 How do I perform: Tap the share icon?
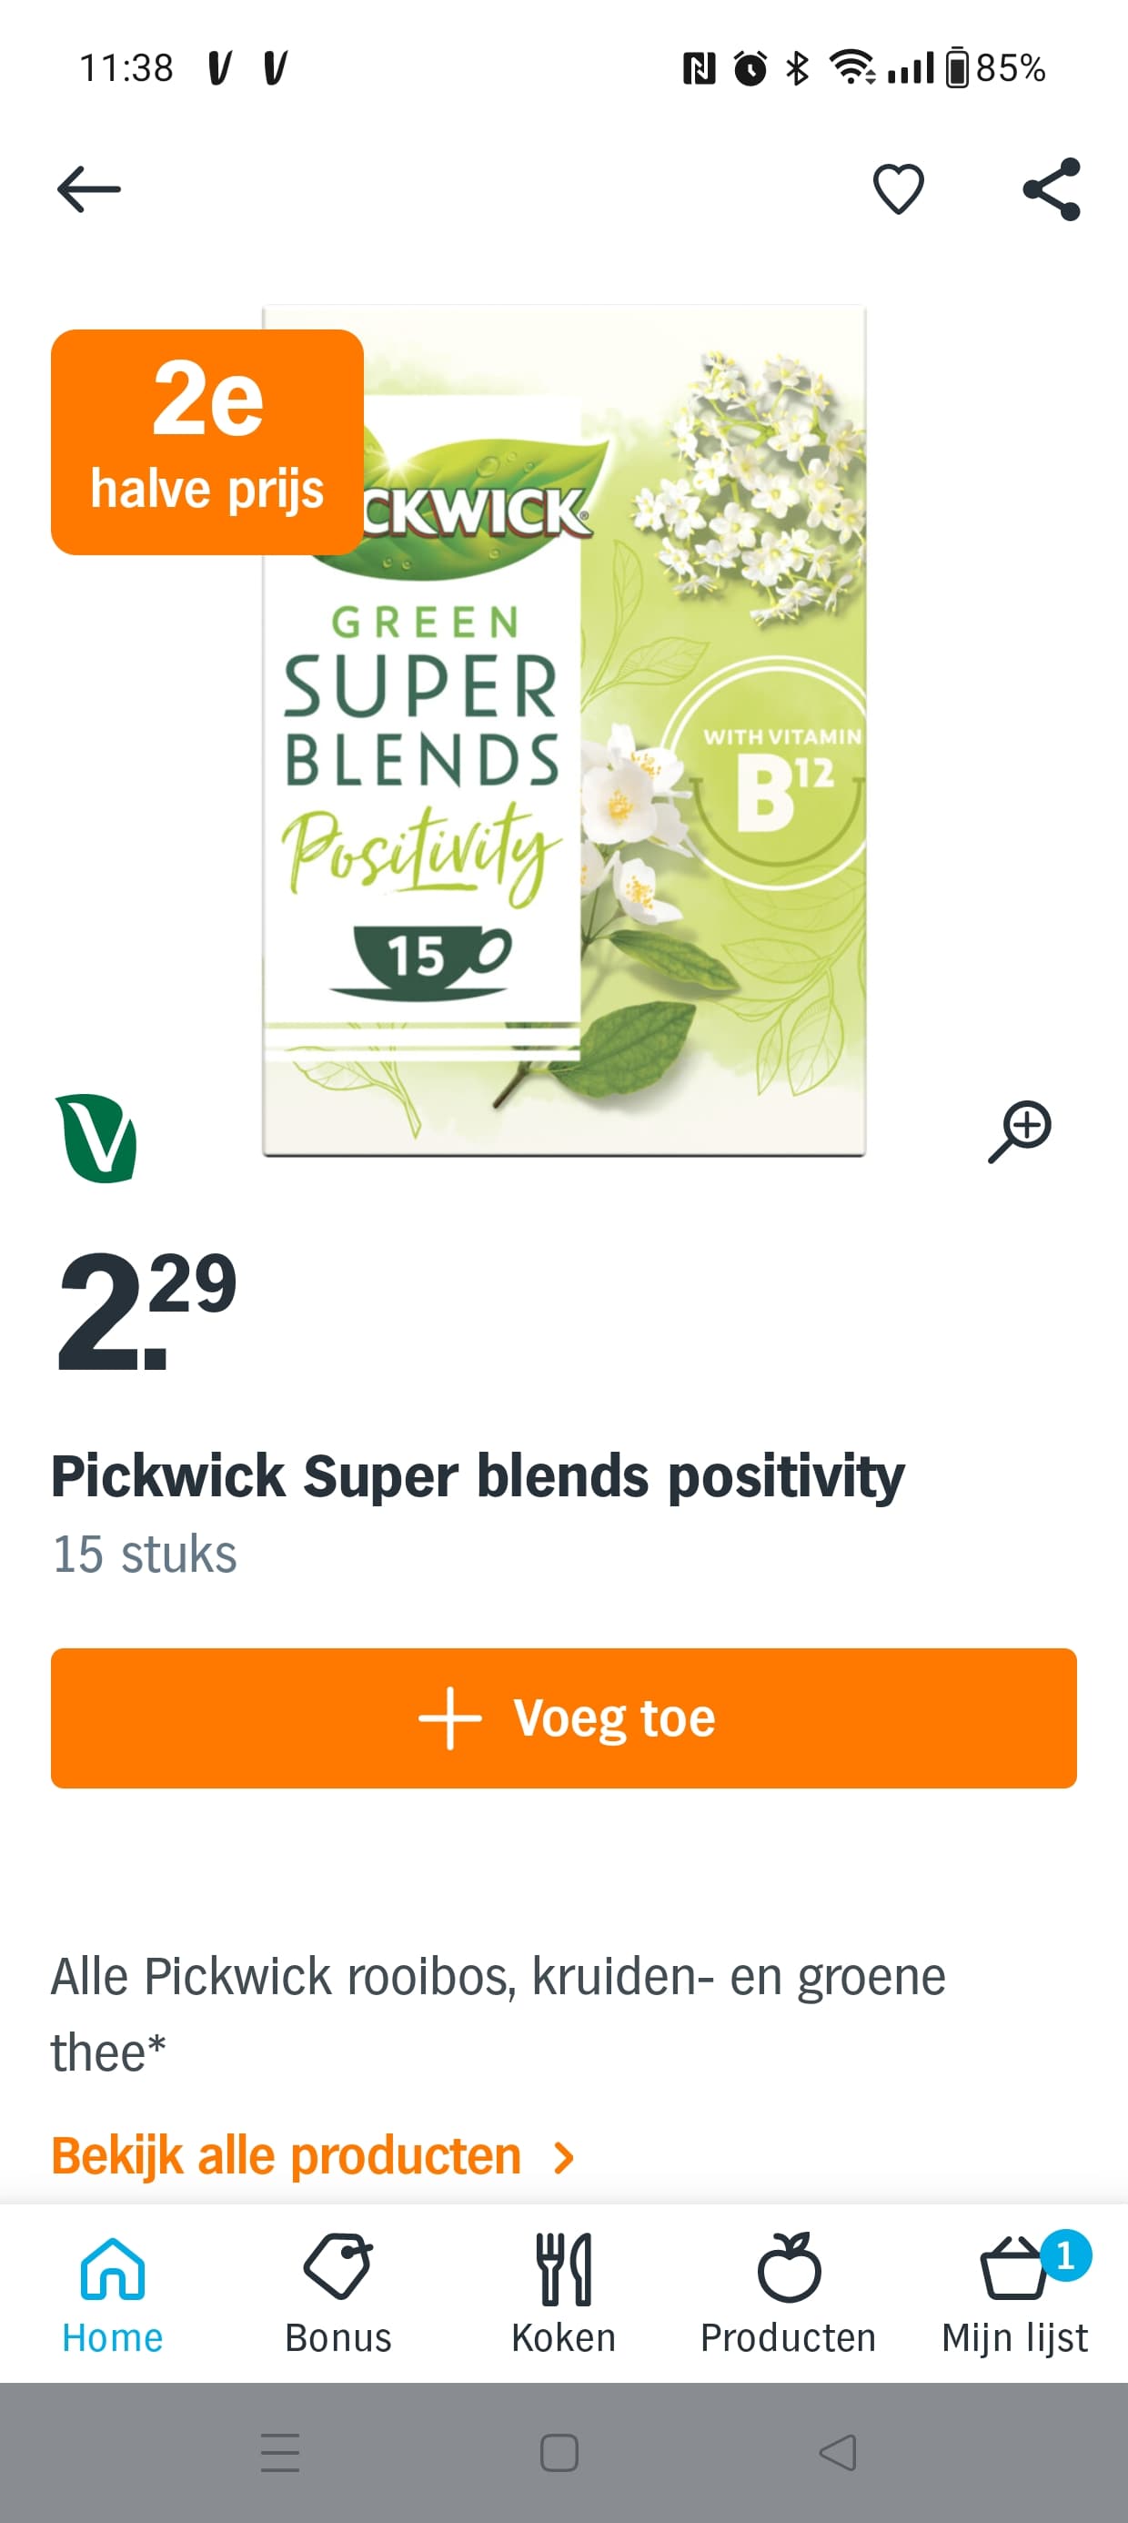point(1052,189)
